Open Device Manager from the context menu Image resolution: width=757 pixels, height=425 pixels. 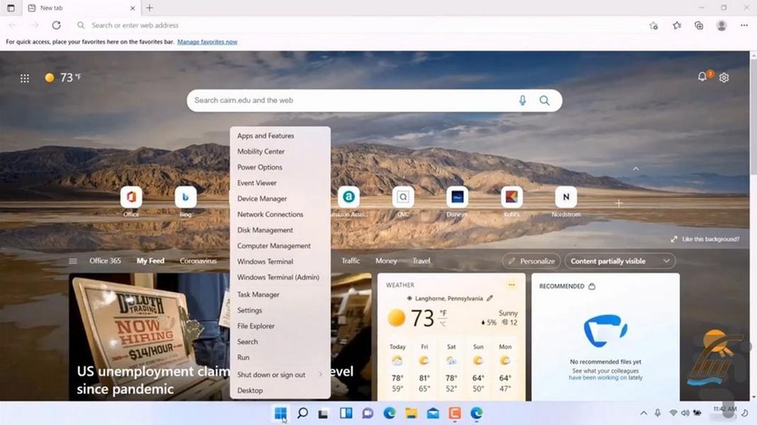262,199
